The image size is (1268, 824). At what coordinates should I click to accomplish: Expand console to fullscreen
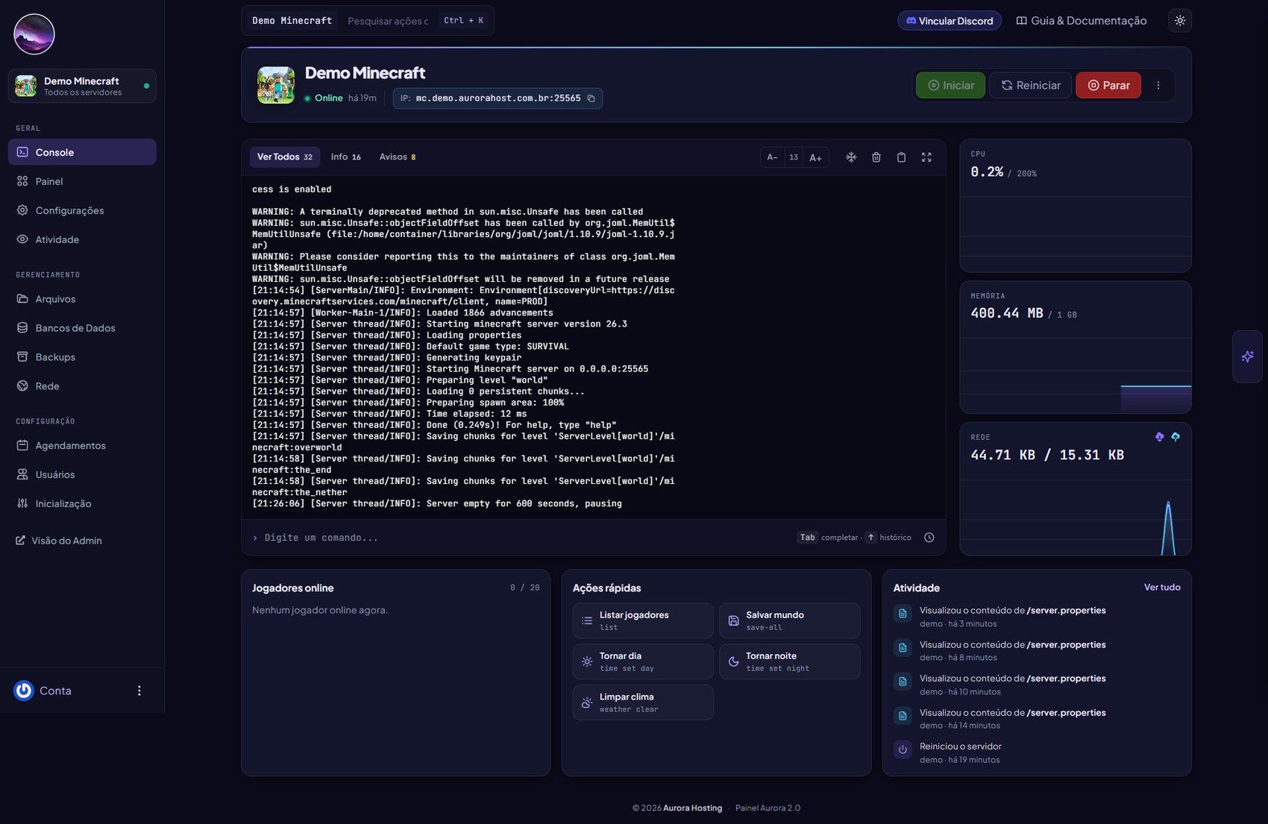tap(926, 157)
